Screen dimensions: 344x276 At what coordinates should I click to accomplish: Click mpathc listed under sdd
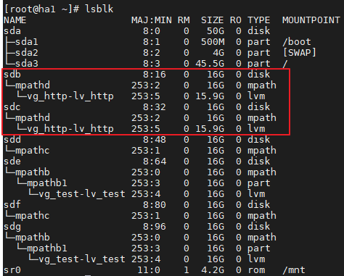coord(33,151)
